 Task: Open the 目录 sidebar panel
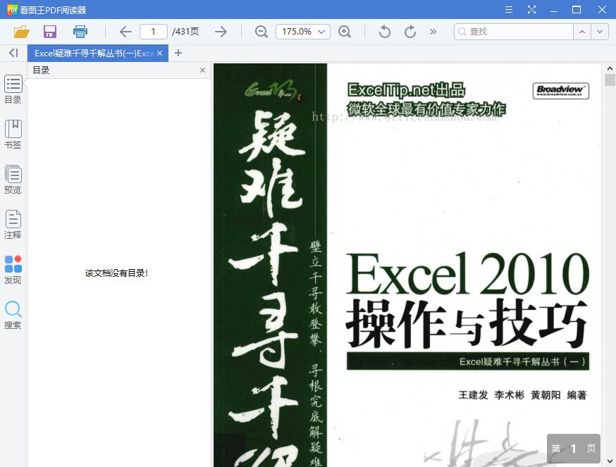point(13,89)
